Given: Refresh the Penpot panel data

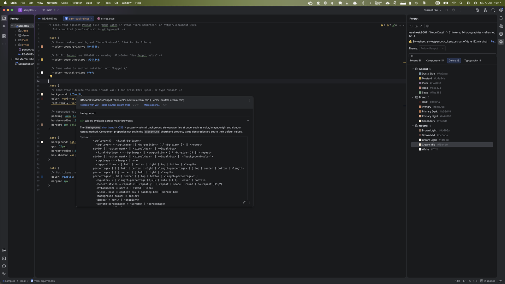Looking at the screenshot, I should 411,26.
